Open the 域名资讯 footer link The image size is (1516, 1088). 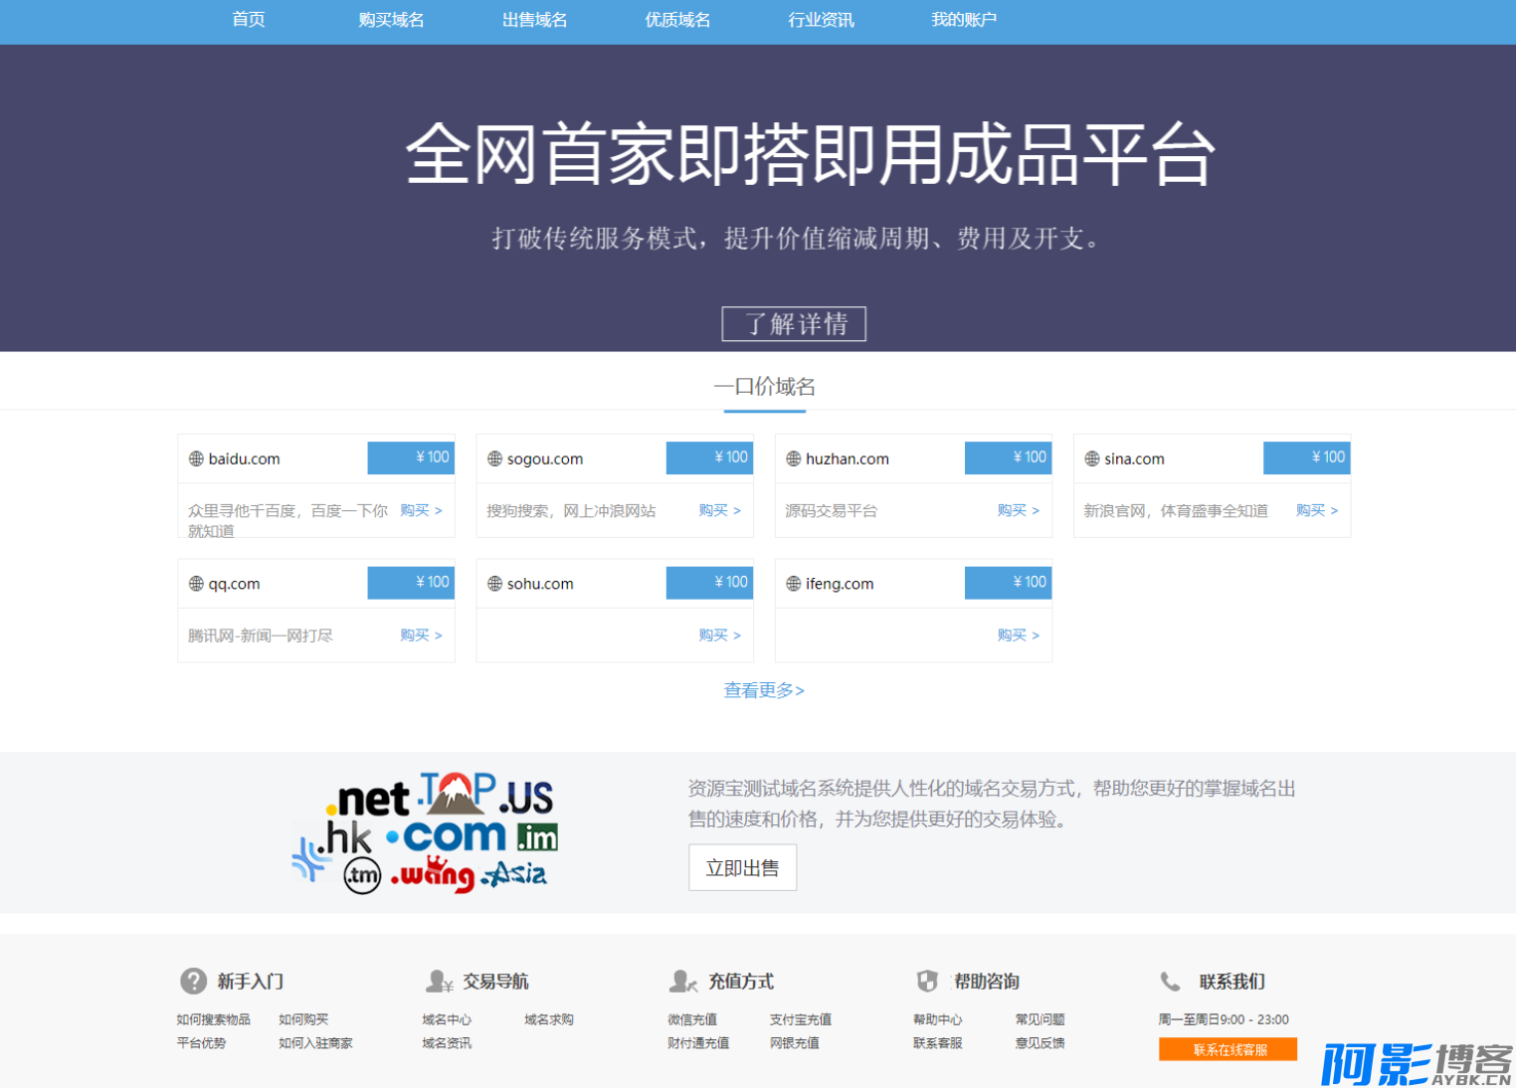447,1043
